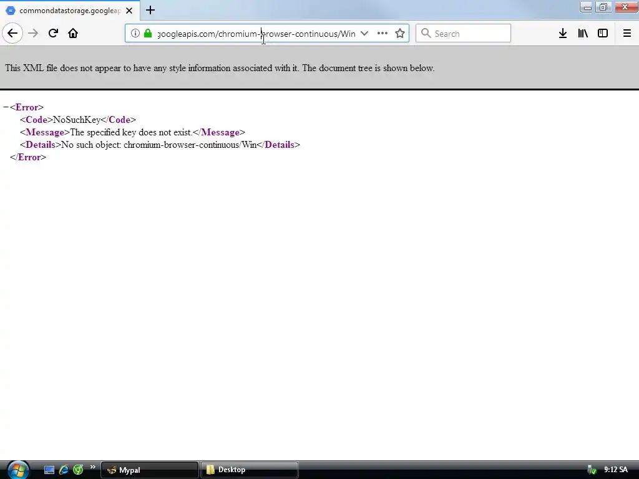Reload the current page
The height and width of the screenshot is (479, 639).
(53, 33)
